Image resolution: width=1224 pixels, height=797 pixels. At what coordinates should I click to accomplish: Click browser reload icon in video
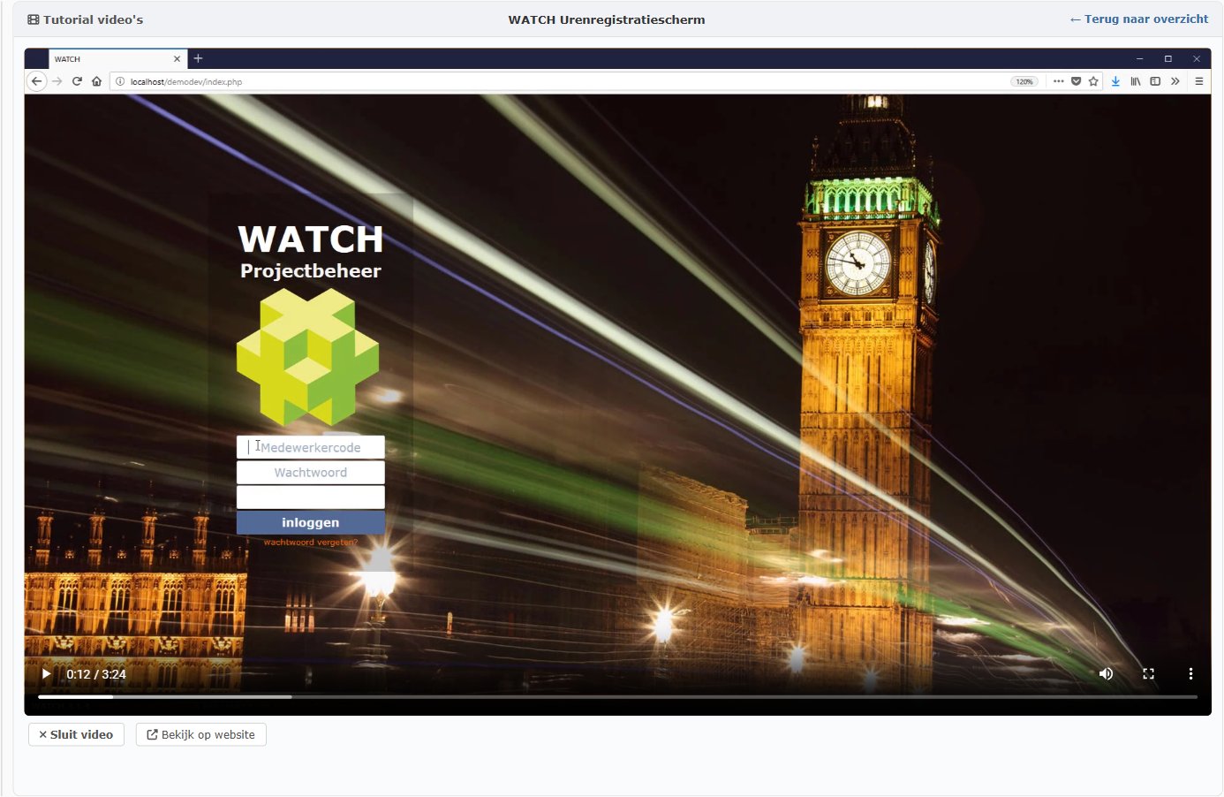pos(77,81)
